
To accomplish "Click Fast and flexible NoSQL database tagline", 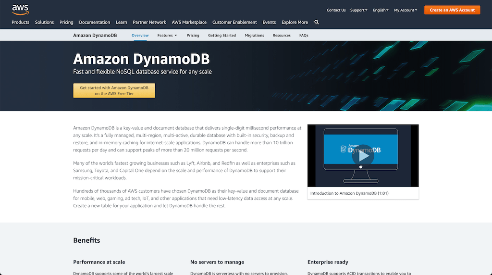I will [x=142, y=72].
